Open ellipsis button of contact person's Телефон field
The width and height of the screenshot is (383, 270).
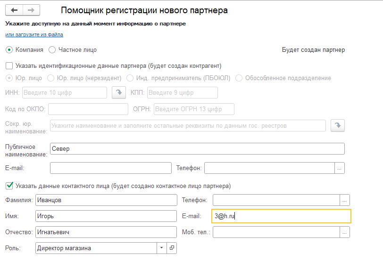(345, 200)
